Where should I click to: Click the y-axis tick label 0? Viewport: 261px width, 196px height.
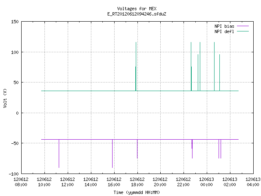tap(17, 113)
